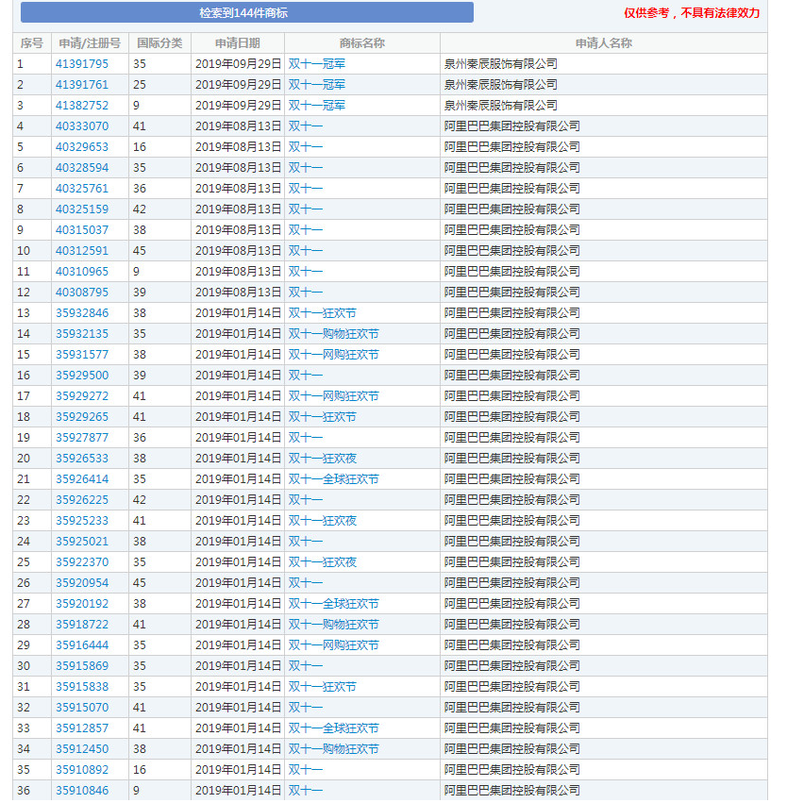Select the red 仅供参考 disclaimer text
804x803 pixels.
point(692,13)
